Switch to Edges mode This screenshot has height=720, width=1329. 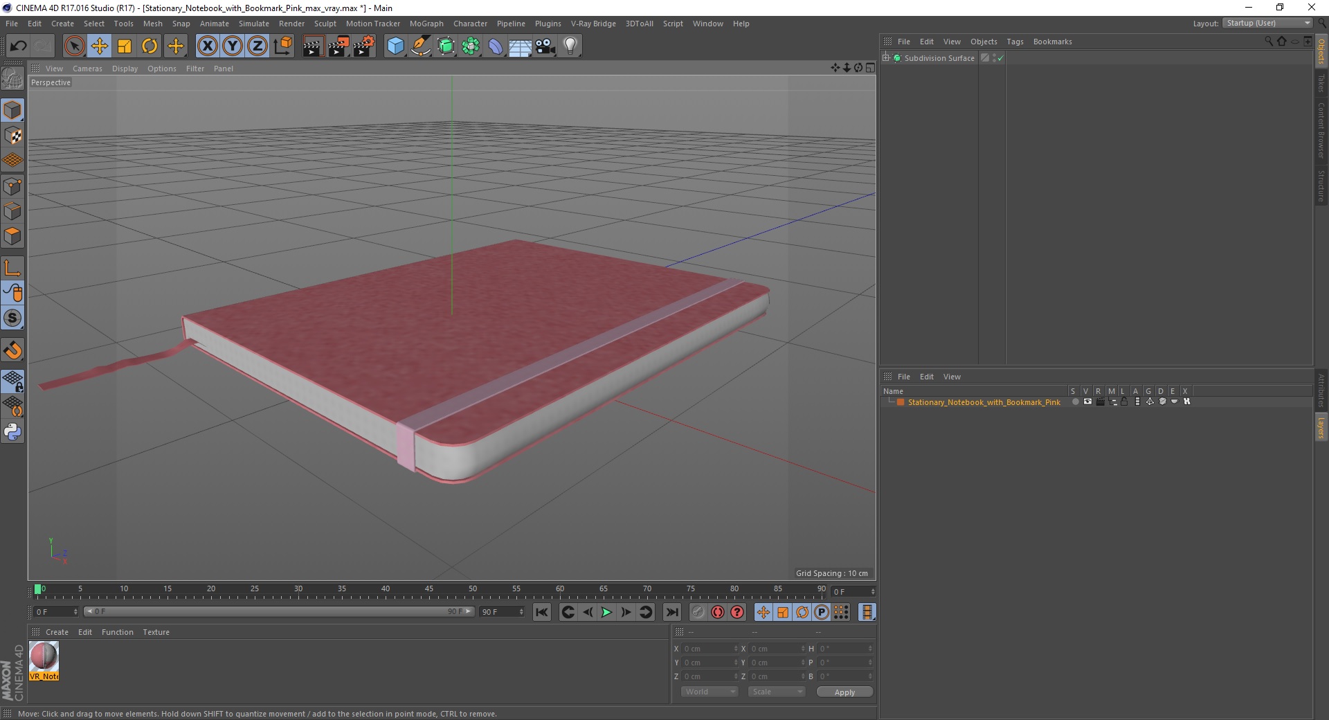pos(12,211)
